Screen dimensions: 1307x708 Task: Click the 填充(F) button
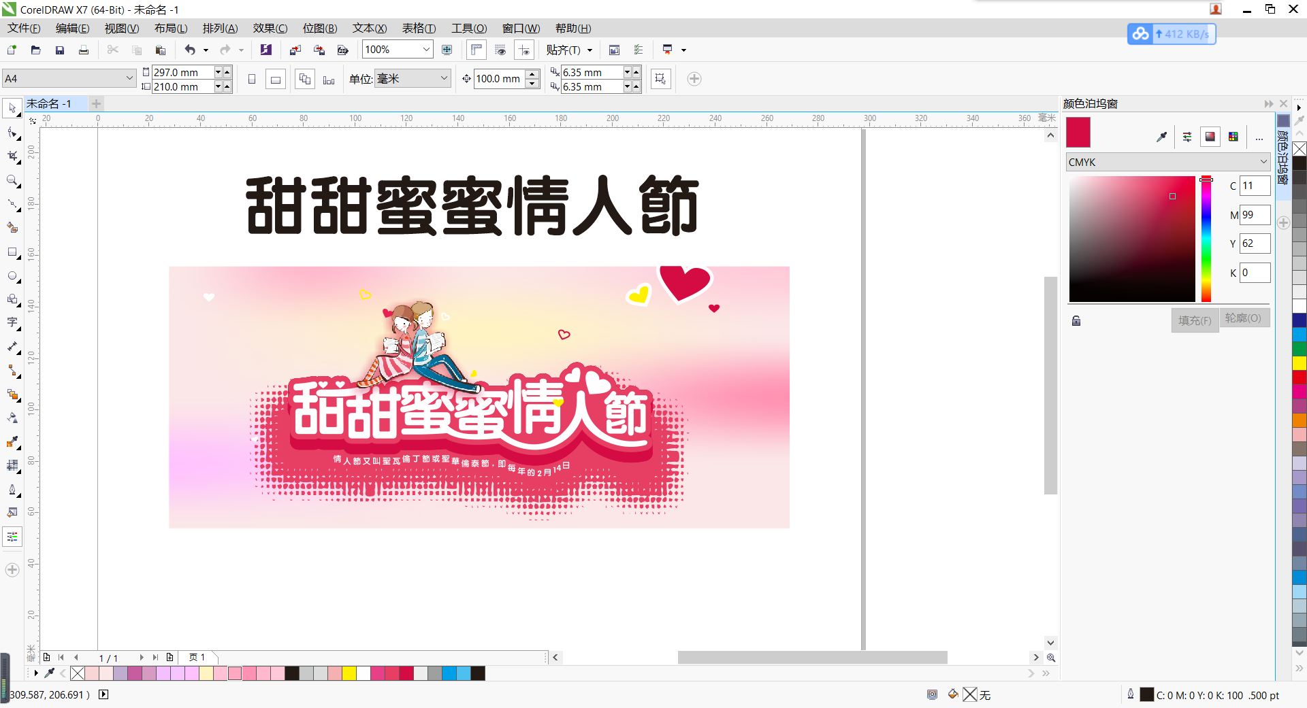(1194, 320)
